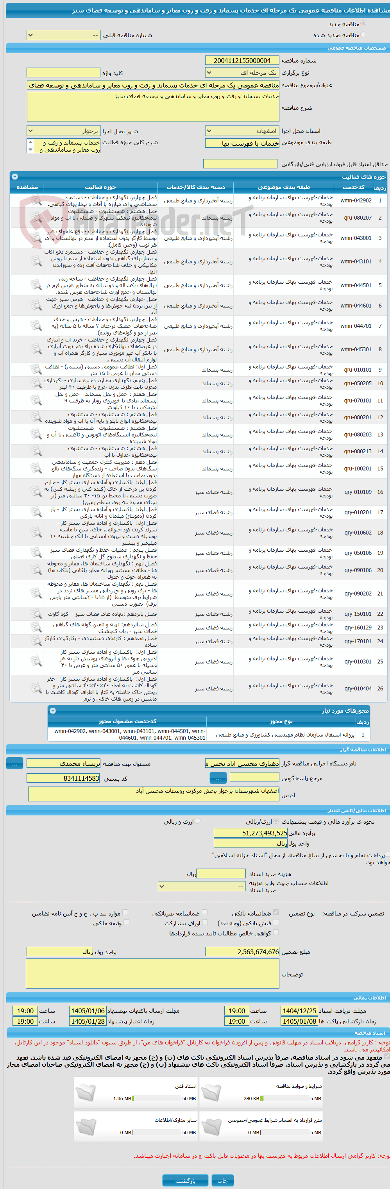Click ellipsis button beside مرجع پاسخگویی
Image resolution: width=390 pixels, height=1189 pixels.
click(218, 778)
